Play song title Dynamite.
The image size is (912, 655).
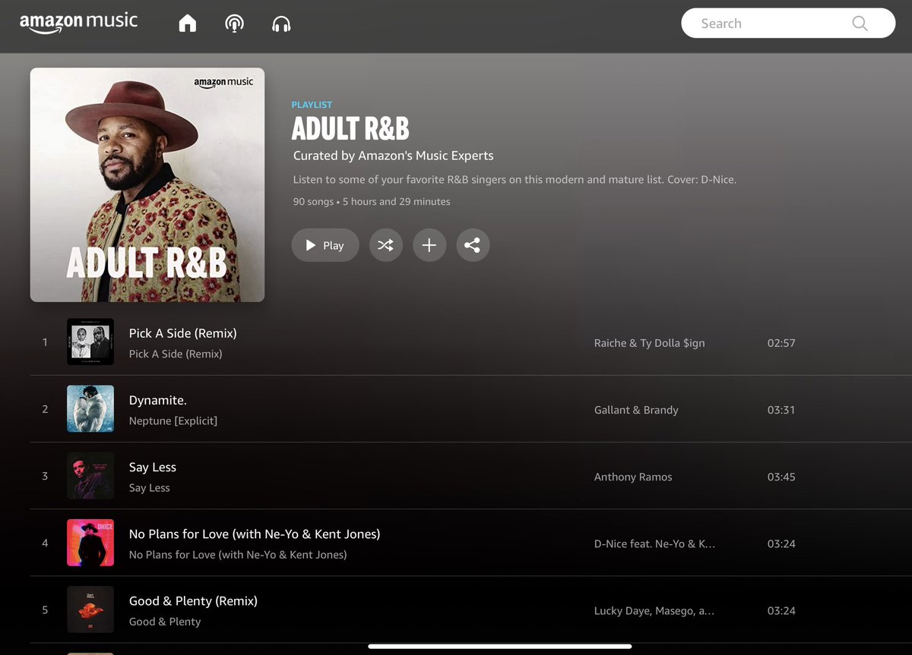[x=158, y=400]
